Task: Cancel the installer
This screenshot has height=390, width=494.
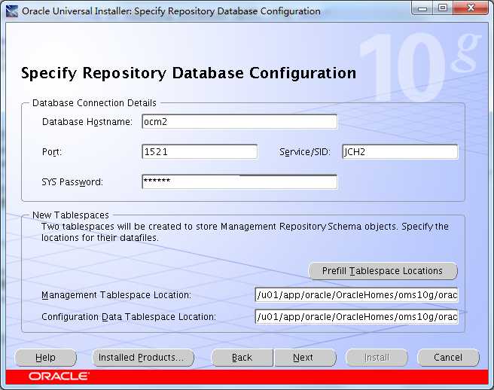Action: pos(448,358)
